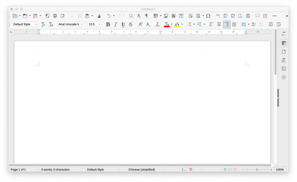Justify paragraph text
This screenshot has width=297, height=182.
[234, 24]
